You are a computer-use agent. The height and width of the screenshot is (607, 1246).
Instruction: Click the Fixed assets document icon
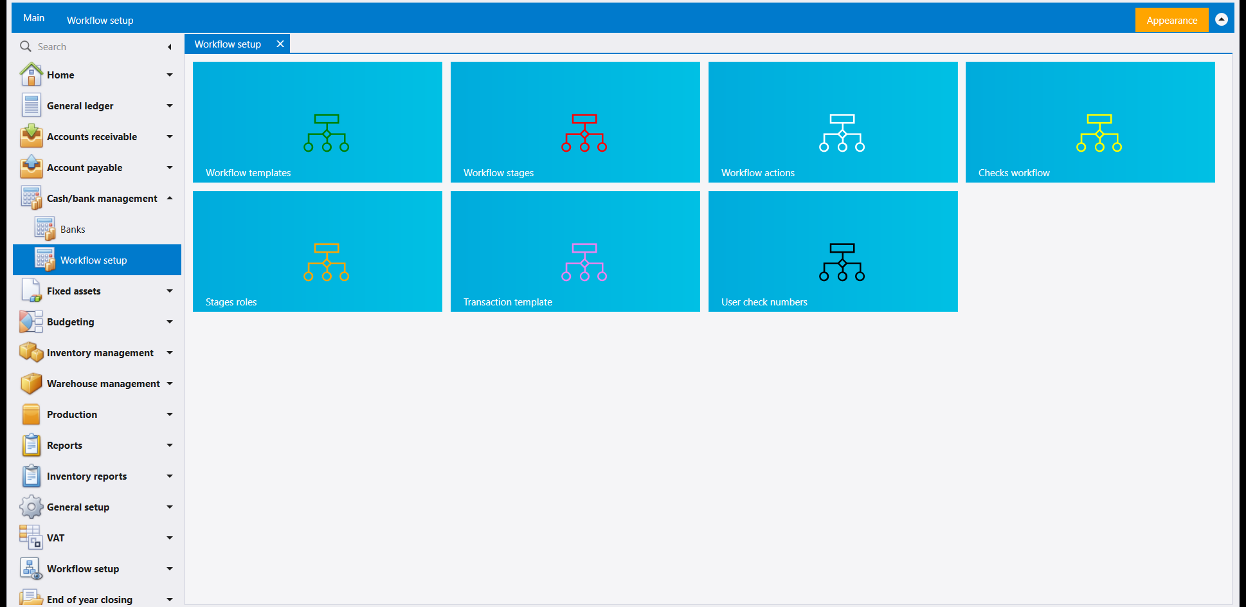(31, 291)
